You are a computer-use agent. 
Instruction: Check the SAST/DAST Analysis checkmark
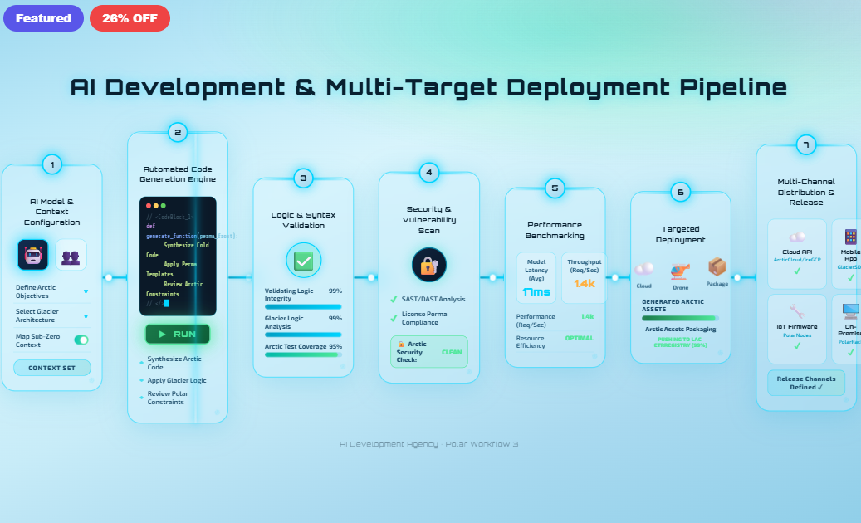[x=396, y=299]
